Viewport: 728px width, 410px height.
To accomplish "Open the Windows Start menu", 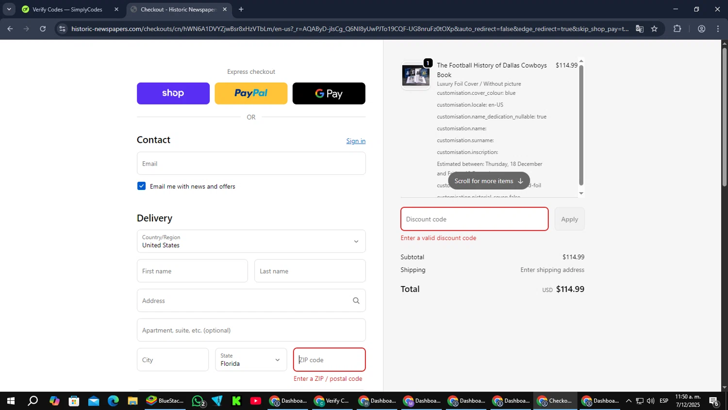I will (10, 401).
